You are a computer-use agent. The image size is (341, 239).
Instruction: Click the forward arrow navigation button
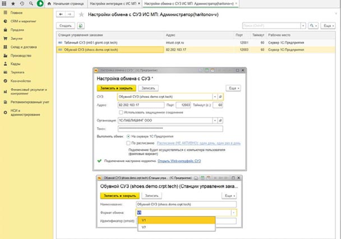pyautogui.click(x=70, y=15)
